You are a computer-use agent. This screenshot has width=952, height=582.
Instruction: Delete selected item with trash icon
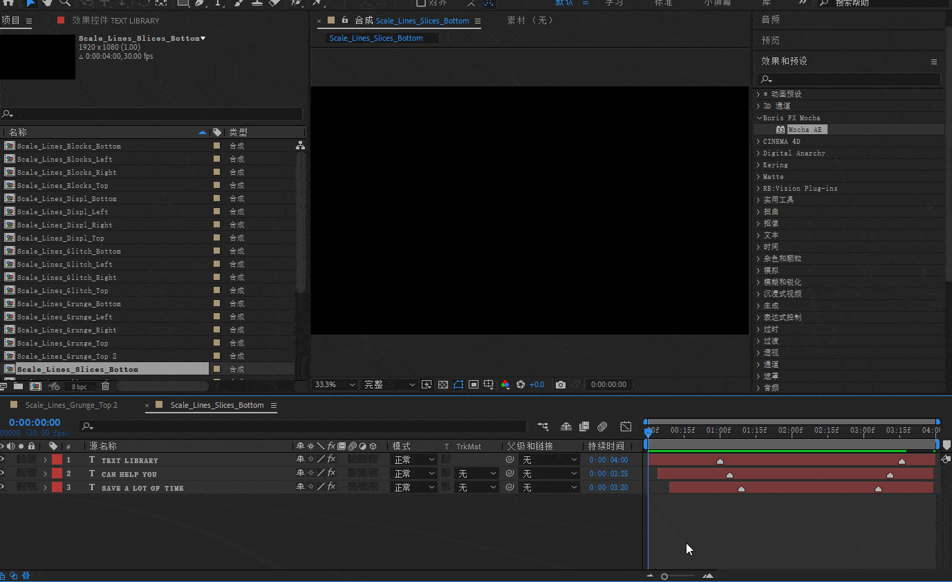click(x=106, y=386)
